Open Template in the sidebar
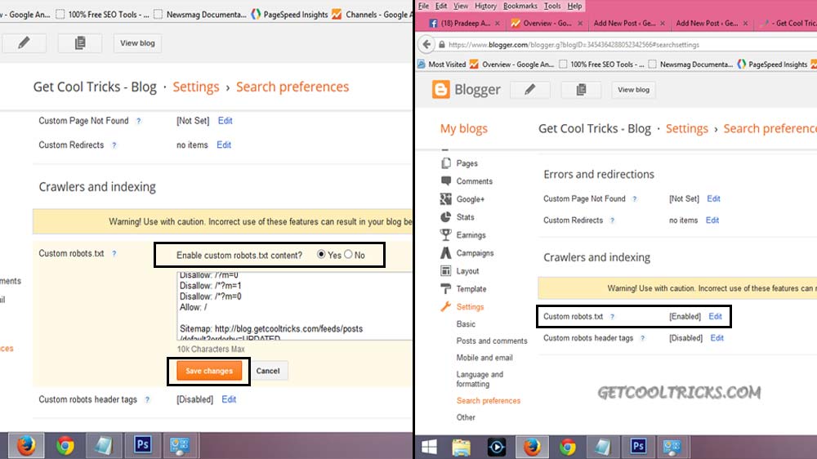This screenshot has width=817, height=459. pos(471,289)
